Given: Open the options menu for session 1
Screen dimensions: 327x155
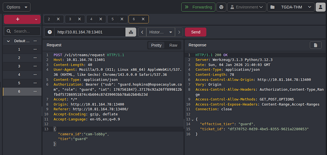Looking at the screenshot, I should 35,49.
